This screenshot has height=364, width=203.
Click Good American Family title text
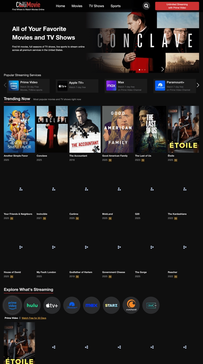tap(115, 156)
